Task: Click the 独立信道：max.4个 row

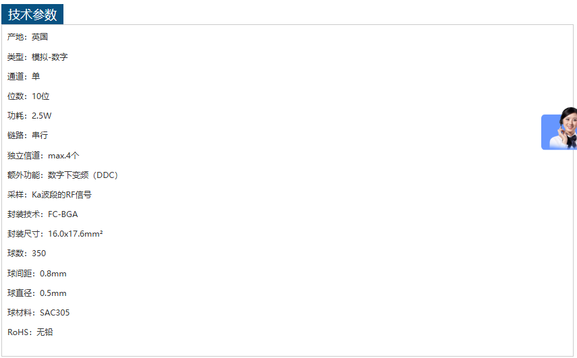Action: point(43,156)
